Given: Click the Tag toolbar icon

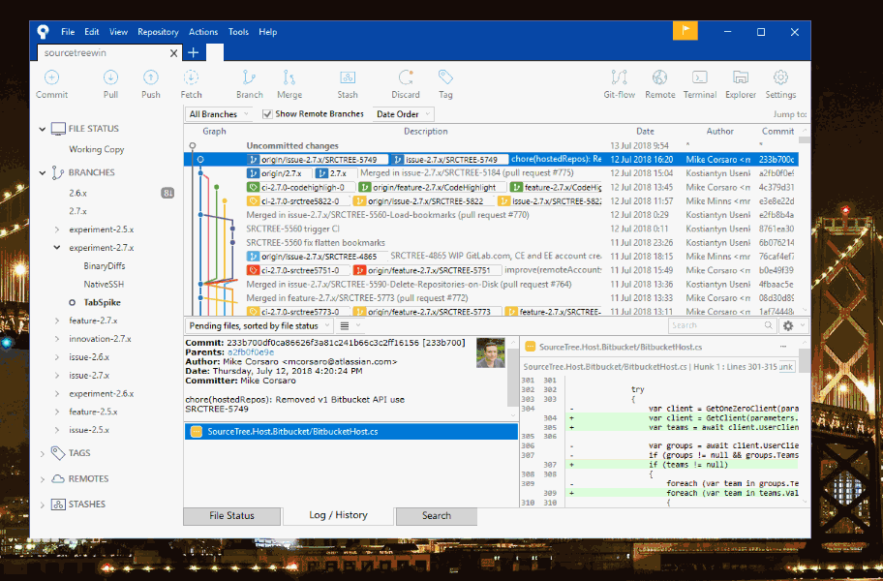Looking at the screenshot, I should 445,78.
